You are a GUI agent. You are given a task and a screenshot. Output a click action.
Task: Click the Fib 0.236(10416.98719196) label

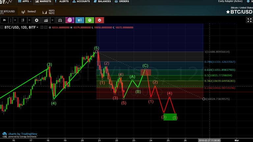[x=220, y=88]
